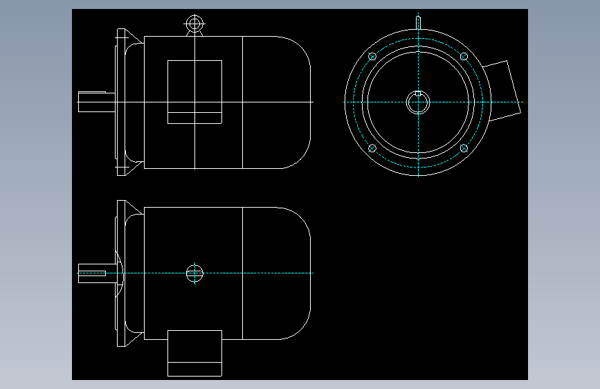The image size is (600, 389).
Task: Select the lifting eye ring atop the motor side view
Action: (x=194, y=24)
